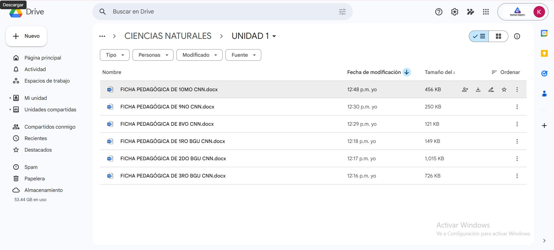Click the share icon on the 10MO file row

(465, 89)
